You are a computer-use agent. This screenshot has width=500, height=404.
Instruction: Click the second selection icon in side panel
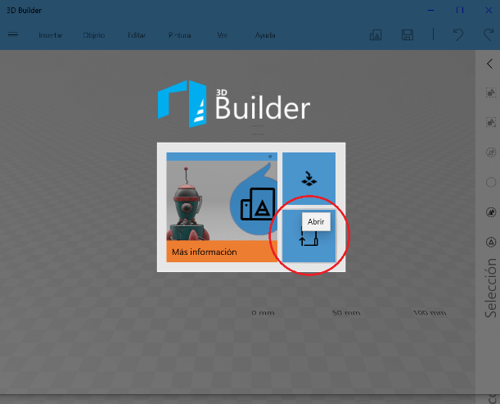491,122
